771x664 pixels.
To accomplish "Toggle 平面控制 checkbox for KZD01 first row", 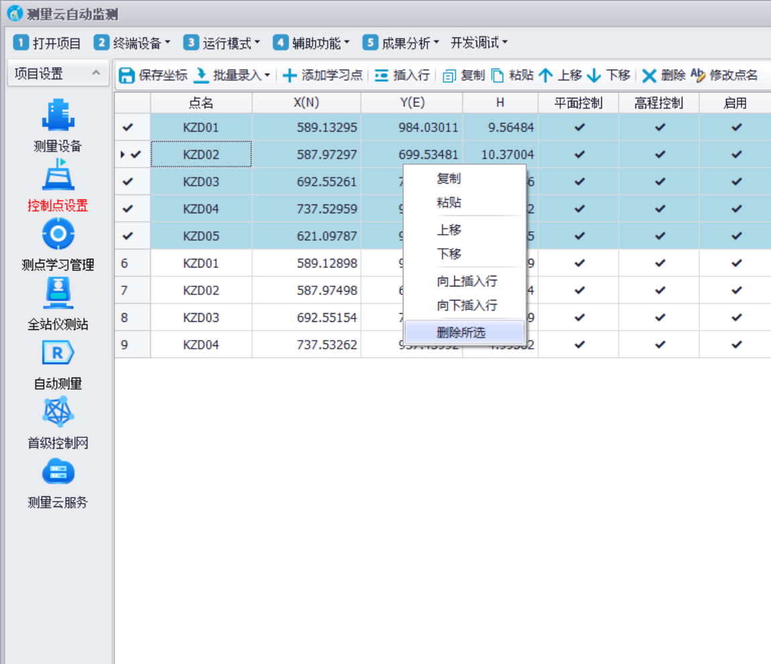I will [579, 127].
